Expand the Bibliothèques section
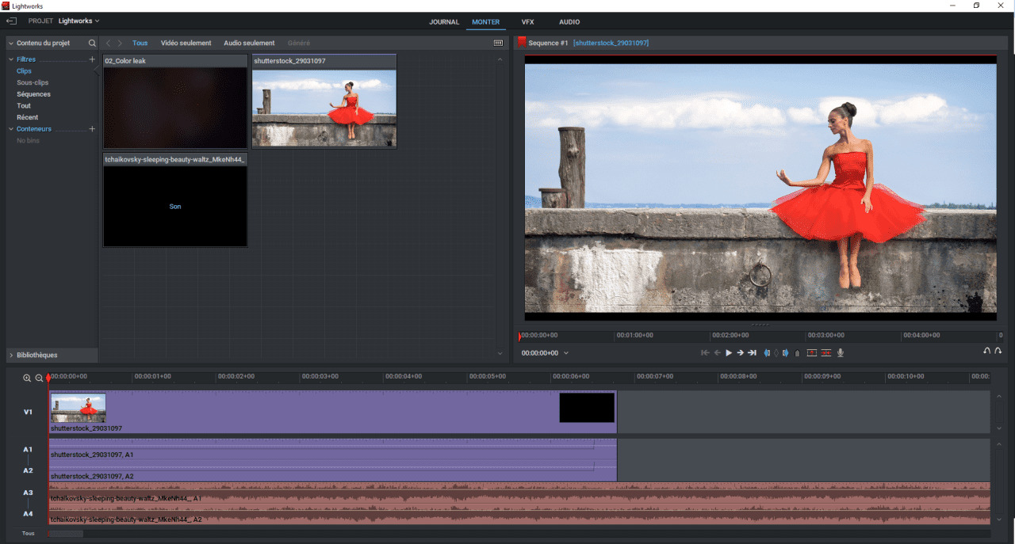Viewport: 1015px width, 544px height. (x=11, y=355)
